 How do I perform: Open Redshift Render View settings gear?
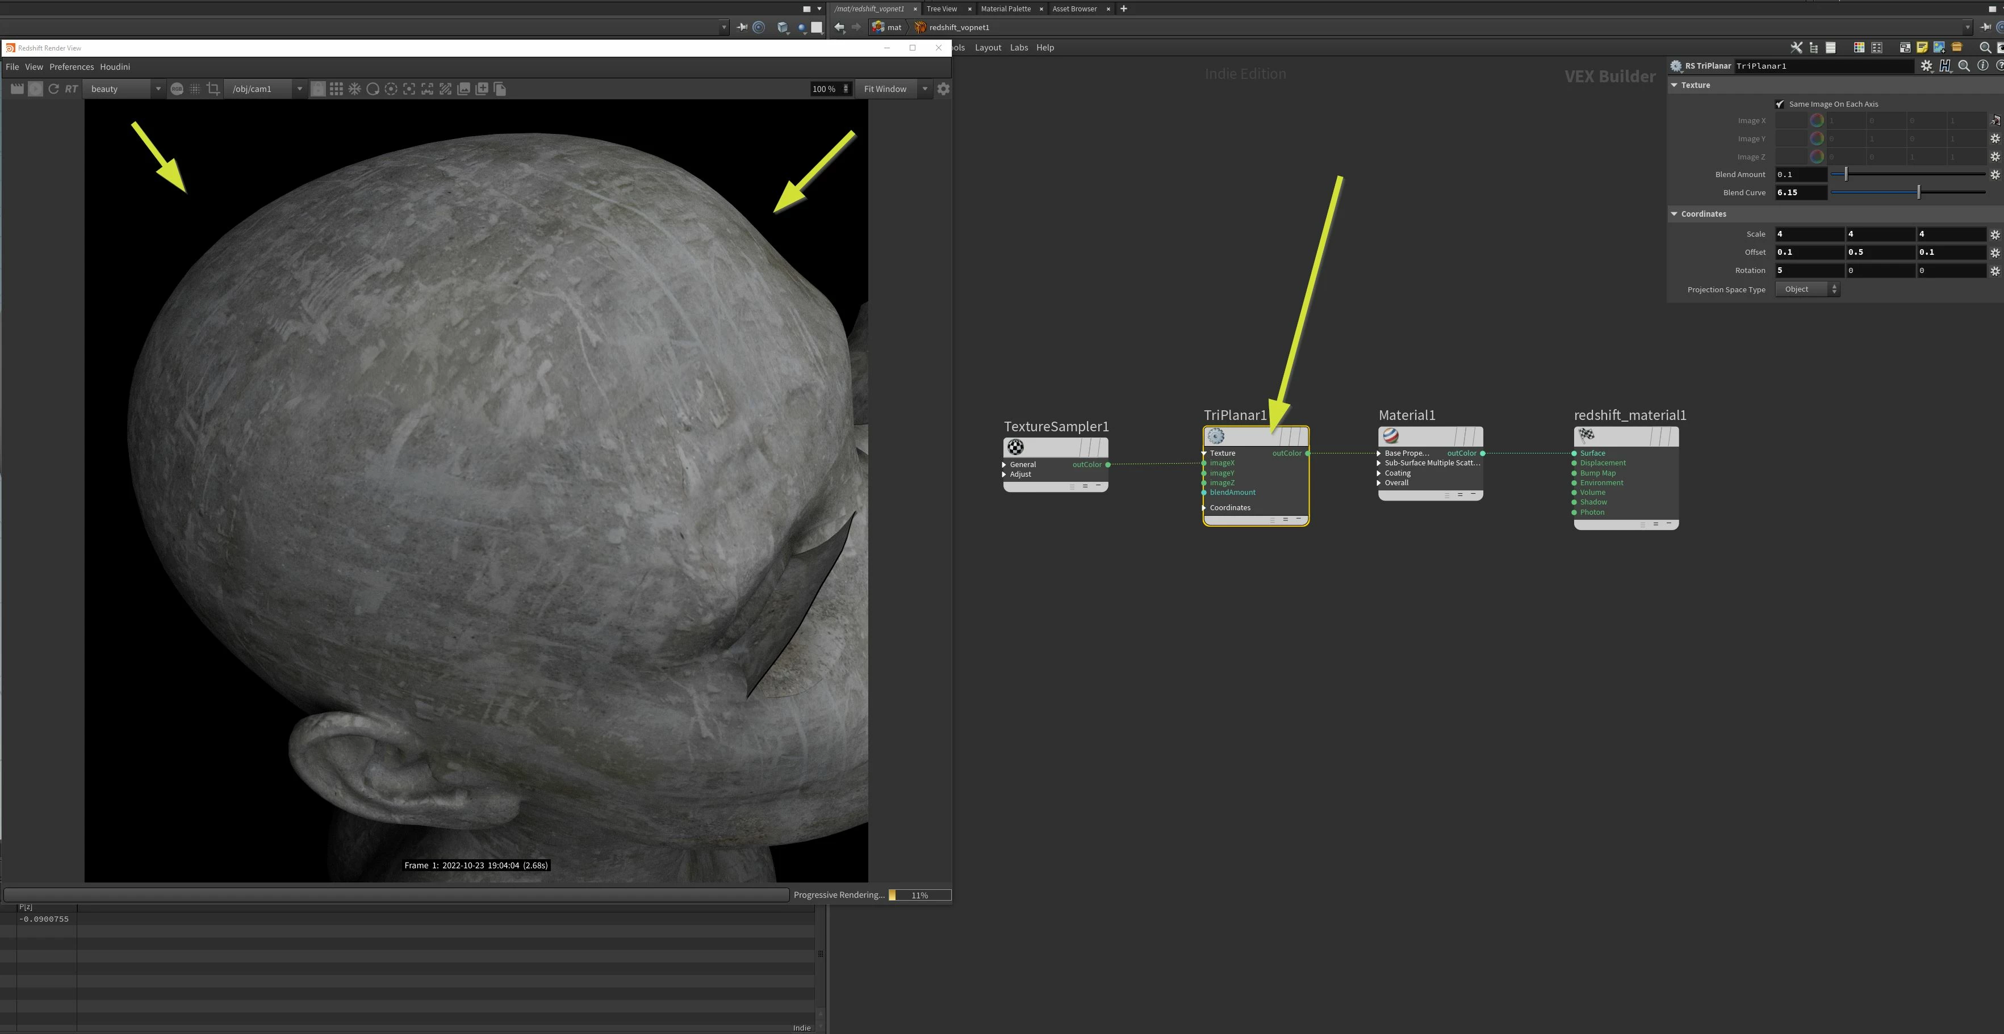tap(944, 89)
